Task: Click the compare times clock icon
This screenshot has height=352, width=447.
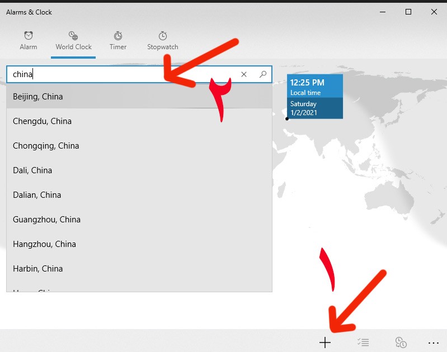Action: coord(400,343)
